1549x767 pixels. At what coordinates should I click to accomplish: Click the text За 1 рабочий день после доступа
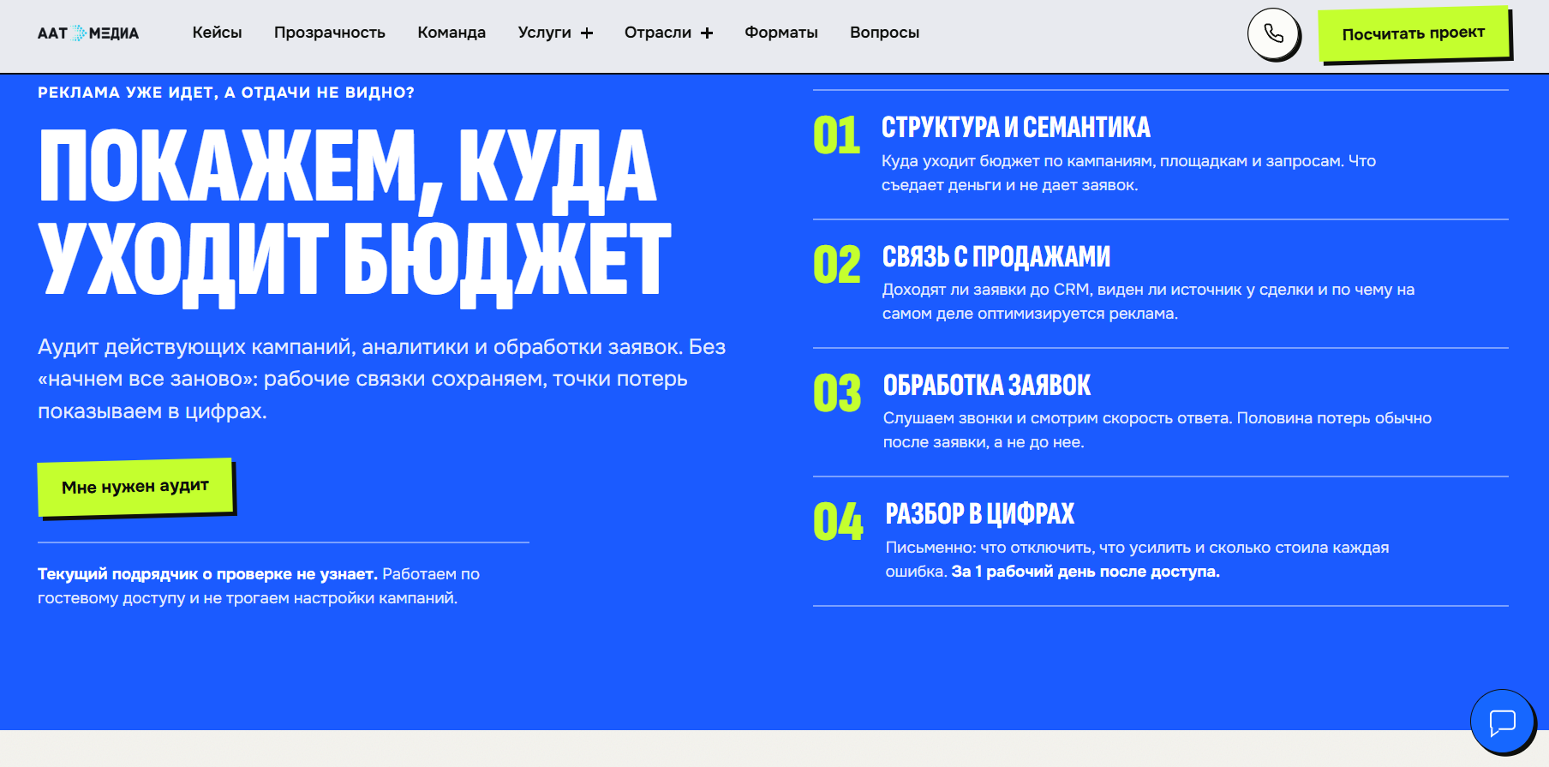point(1085,572)
